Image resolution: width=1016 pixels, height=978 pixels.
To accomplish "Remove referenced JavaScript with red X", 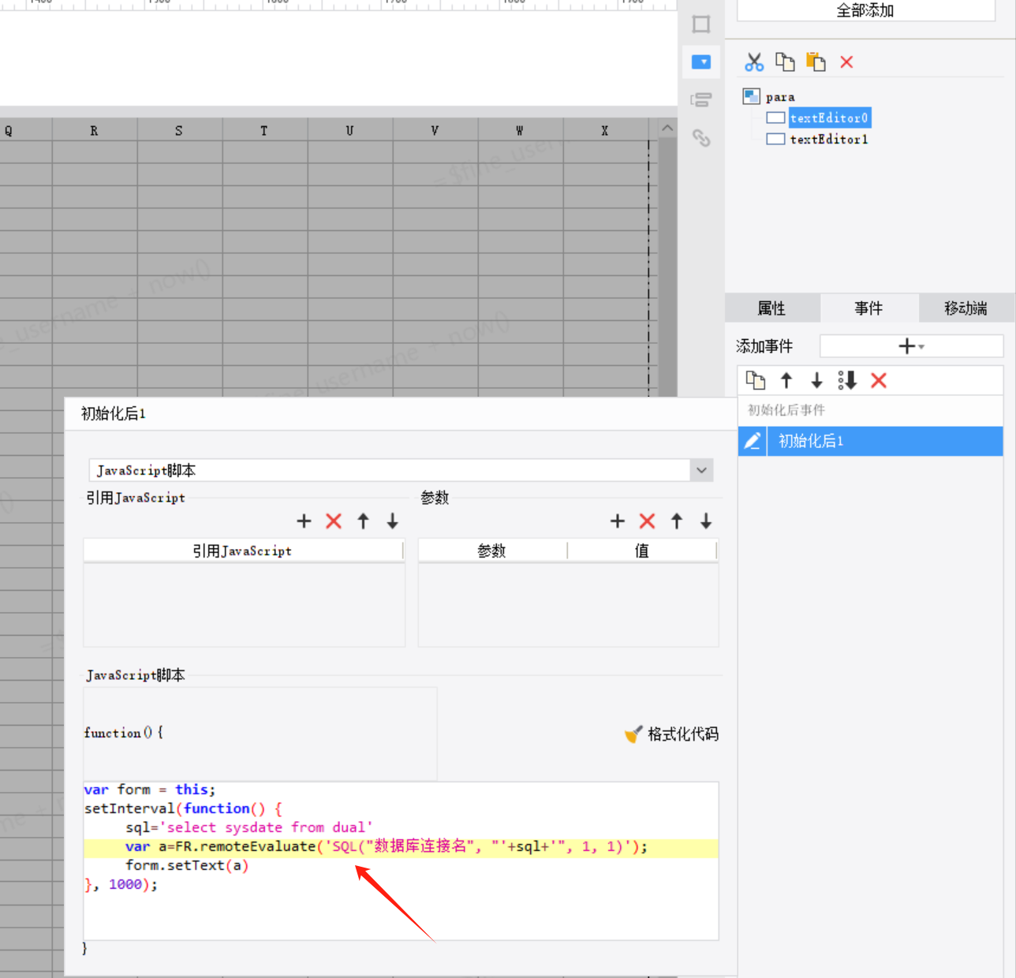I will coord(334,521).
